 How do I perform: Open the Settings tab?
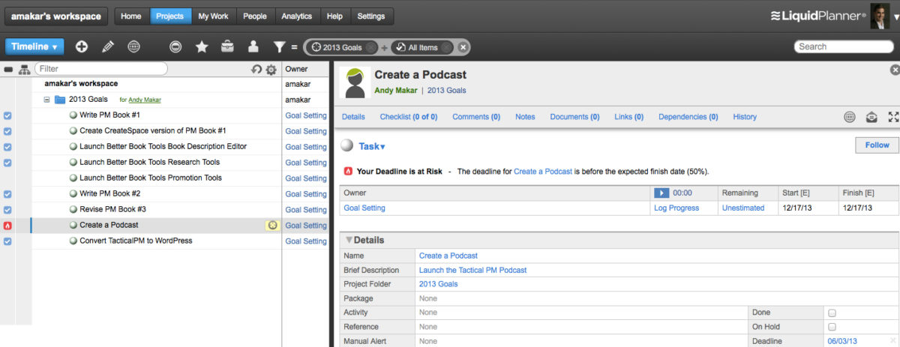371,16
